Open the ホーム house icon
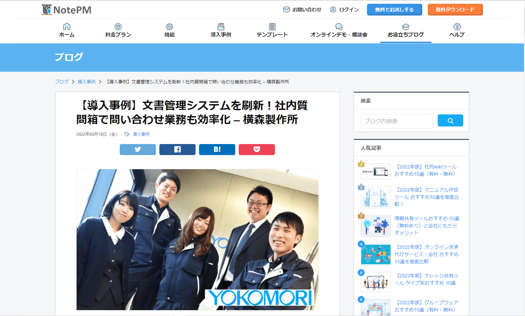Viewport: 525px width, 316px height. pyautogui.click(x=67, y=27)
